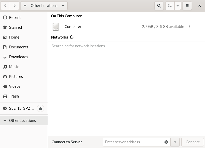The height and width of the screenshot is (148, 205).
Task: Eject the SLE-15-SP2 disc
Action: click(40, 108)
